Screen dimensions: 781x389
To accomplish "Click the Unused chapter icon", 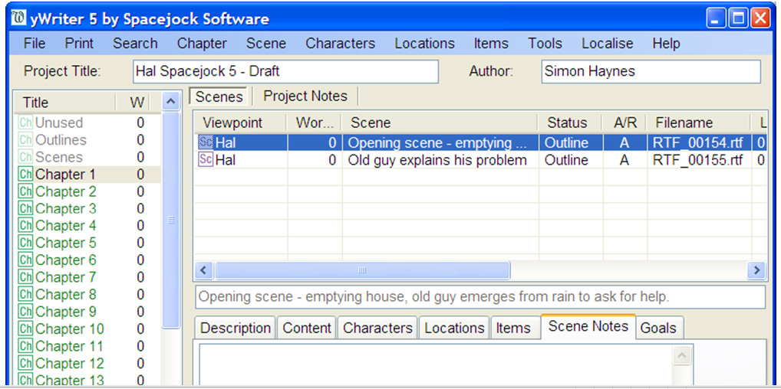I will 25,123.
